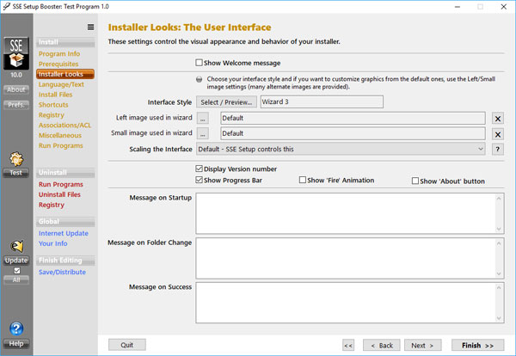This screenshot has height=356, width=516.
Task: Open Uninstall Files section
Action: pos(59,194)
